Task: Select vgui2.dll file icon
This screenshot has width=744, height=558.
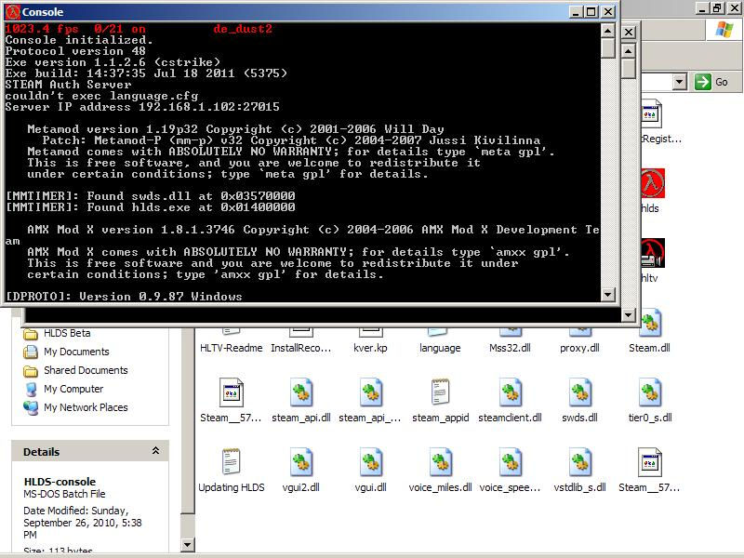Action: click(300, 461)
